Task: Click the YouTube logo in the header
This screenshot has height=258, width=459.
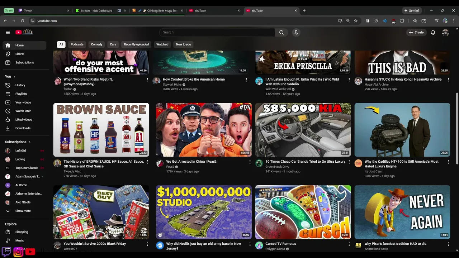Action: [x=24, y=32]
